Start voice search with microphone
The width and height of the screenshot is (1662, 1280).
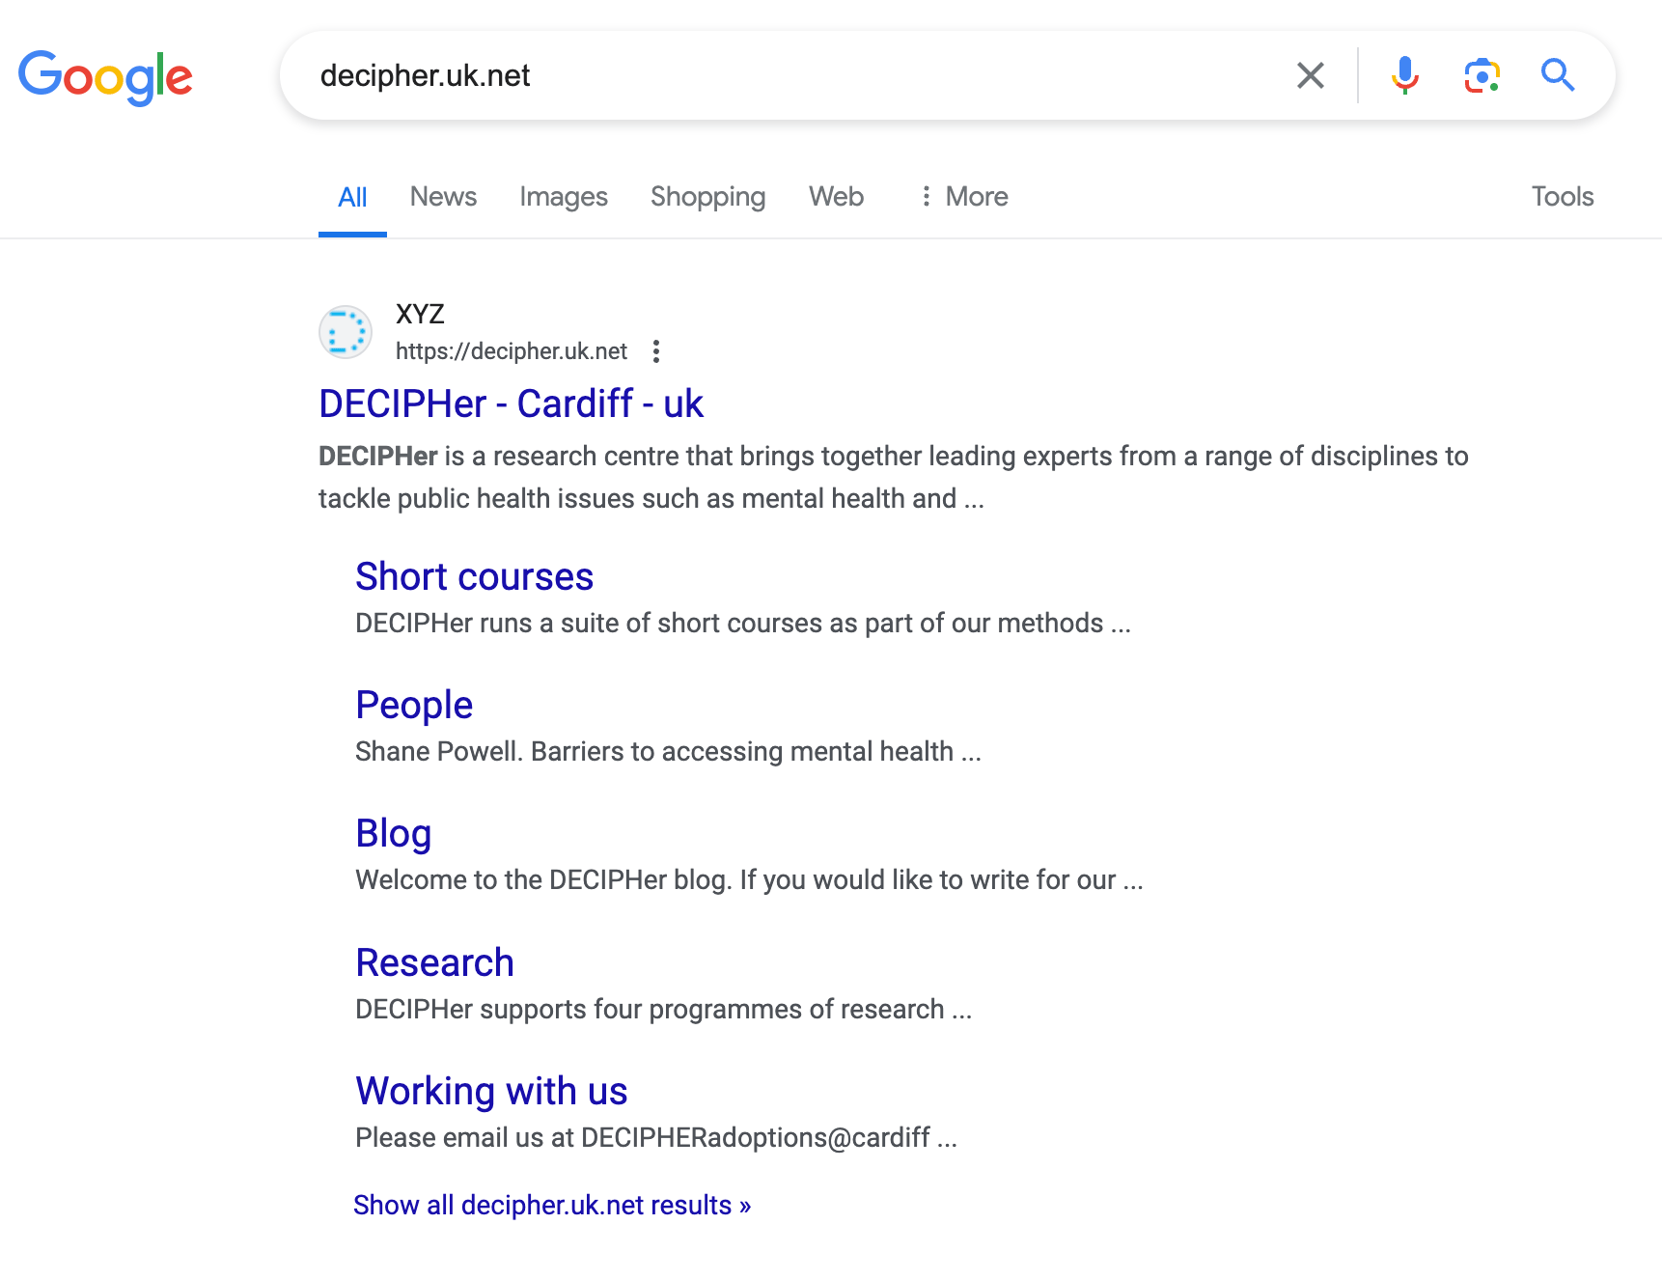click(x=1404, y=75)
